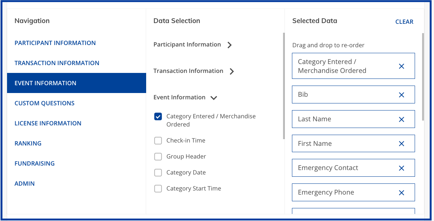The image size is (434, 221).
Task: Open the Fundraising navigation link
Action: click(35, 164)
